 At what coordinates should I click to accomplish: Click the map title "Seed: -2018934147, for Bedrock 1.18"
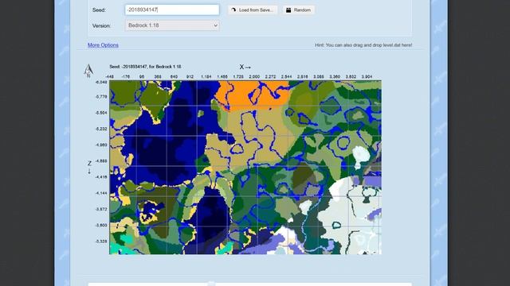coord(145,67)
